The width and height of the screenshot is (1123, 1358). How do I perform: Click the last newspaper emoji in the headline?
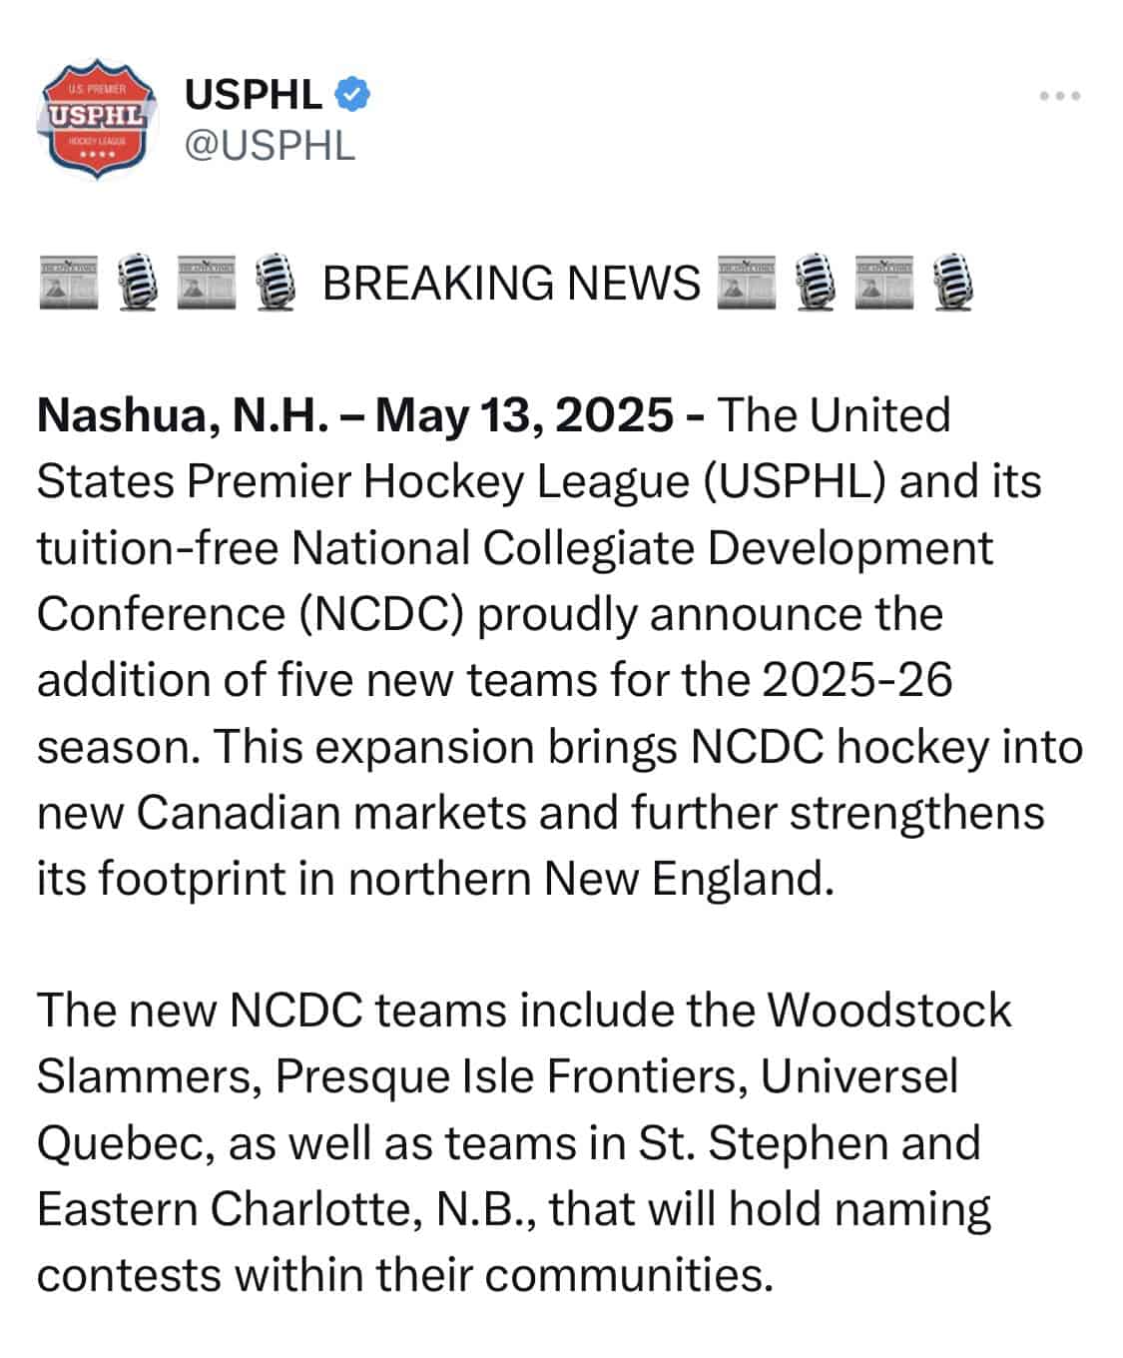[885, 283]
